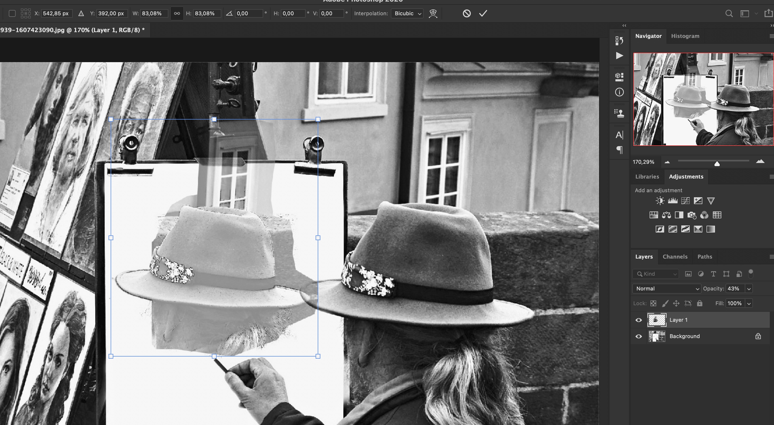Commit the transform with the checkmark icon
The image size is (774, 425).
click(483, 13)
